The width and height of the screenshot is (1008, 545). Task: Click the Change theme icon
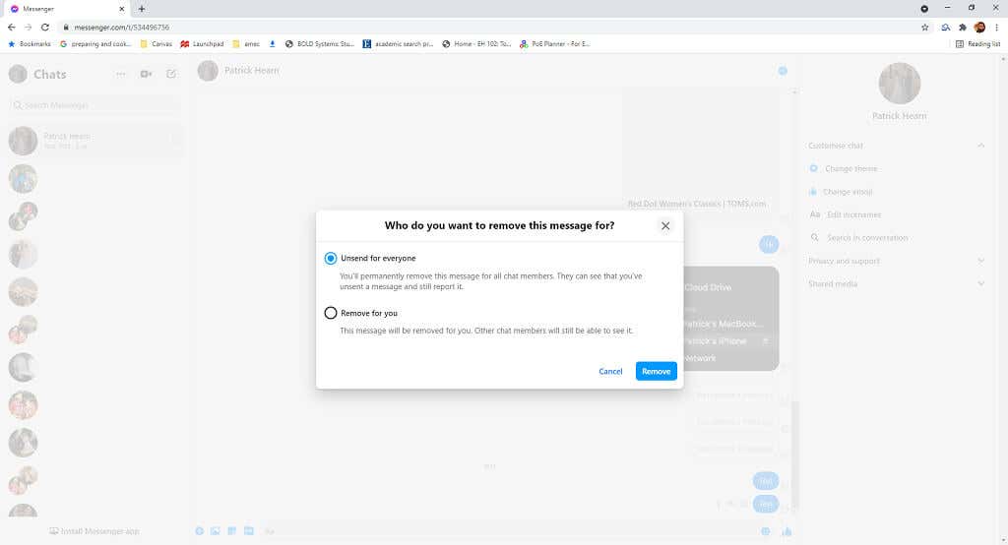coord(813,168)
